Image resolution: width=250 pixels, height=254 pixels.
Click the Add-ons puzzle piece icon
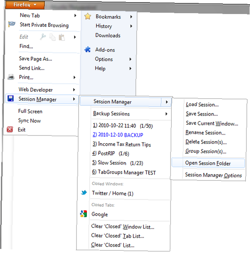click(87, 50)
